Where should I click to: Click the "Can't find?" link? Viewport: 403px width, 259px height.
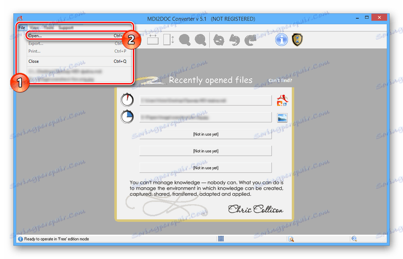click(x=280, y=81)
